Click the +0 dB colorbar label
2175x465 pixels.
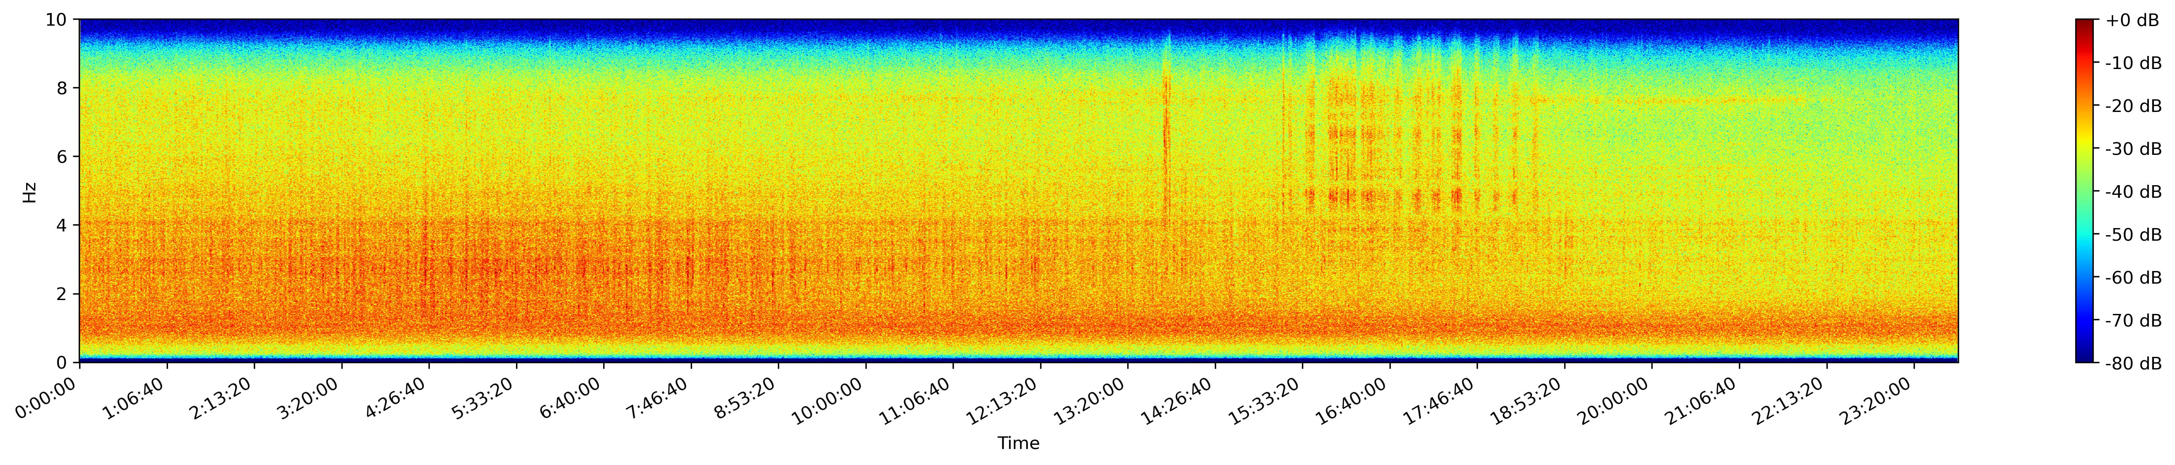pos(2133,20)
